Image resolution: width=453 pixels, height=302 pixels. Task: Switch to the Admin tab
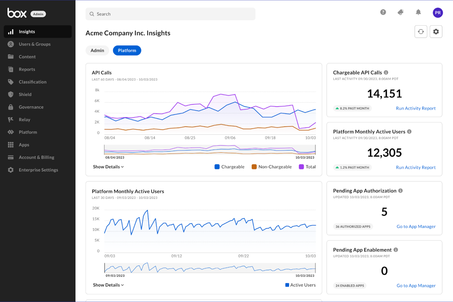(x=97, y=50)
